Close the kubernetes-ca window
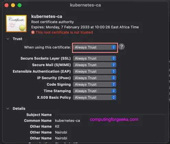170x144 pixels. pos(7,5)
